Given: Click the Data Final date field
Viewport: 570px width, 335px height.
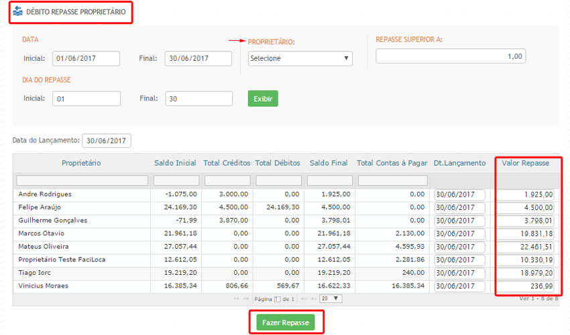Looking at the screenshot, I should (x=198, y=58).
